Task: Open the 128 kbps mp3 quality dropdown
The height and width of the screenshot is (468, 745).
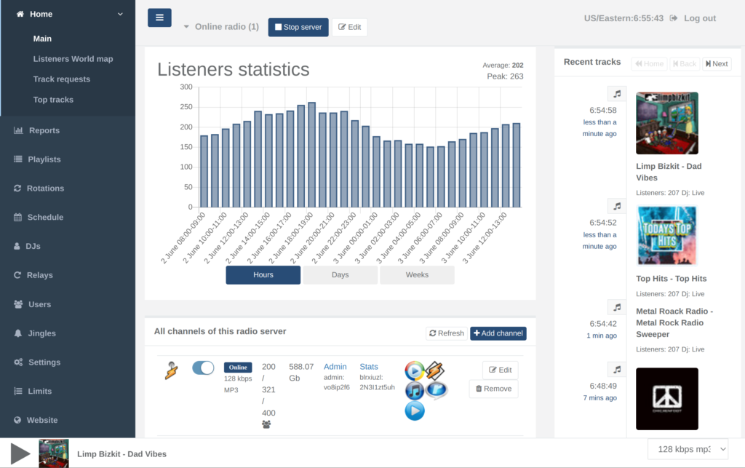Action: 688,449
